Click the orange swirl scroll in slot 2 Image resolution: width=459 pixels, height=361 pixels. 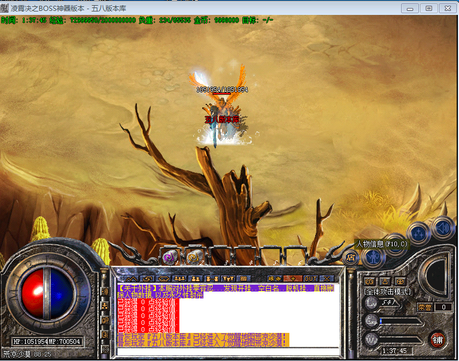pos(194,257)
